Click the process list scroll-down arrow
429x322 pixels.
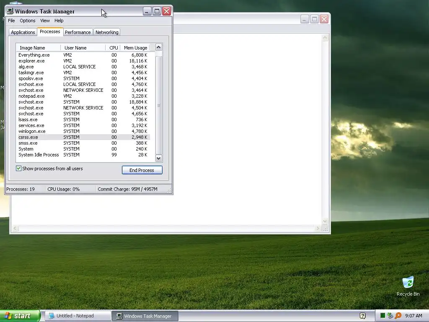point(158,158)
